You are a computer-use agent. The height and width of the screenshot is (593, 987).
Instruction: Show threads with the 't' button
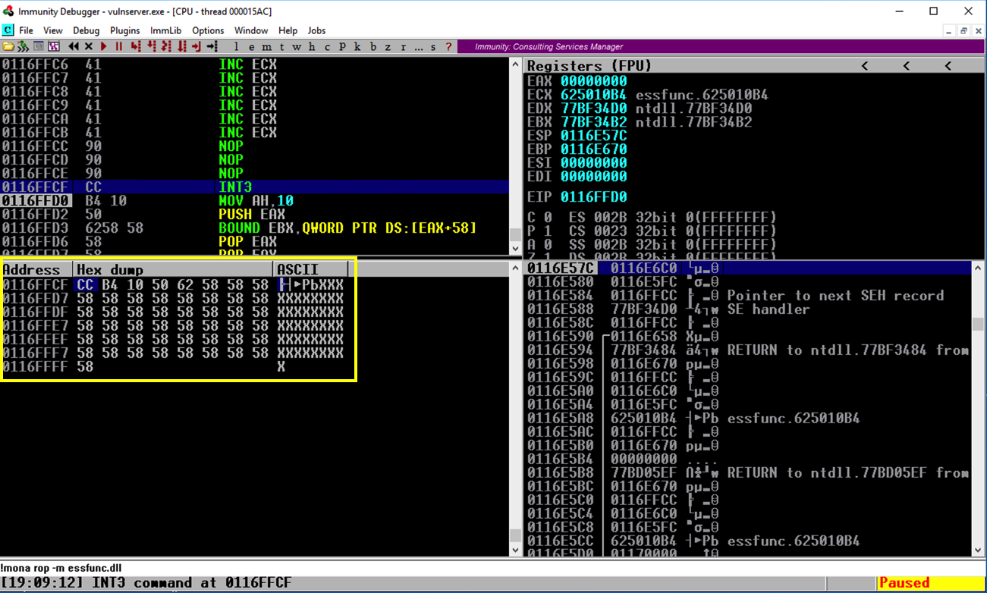click(x=281, y=47)
